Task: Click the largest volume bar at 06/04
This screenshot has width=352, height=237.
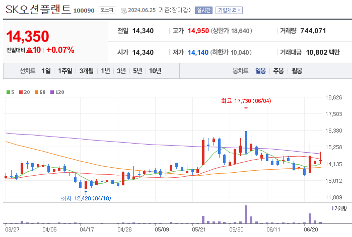Action: [x=246, y=214]
